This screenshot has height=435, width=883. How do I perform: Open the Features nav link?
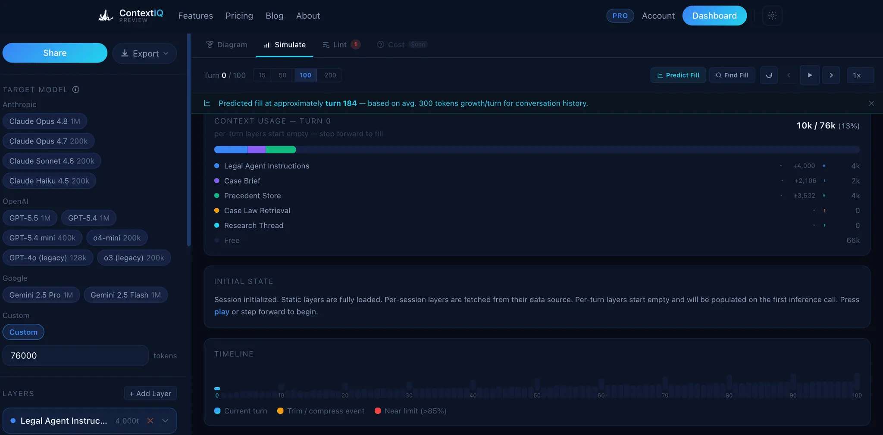195,16
